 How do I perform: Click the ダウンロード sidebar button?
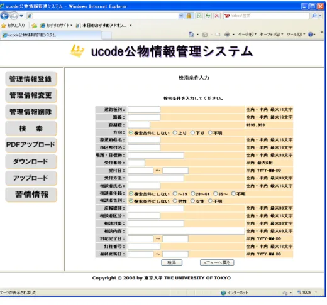tap(31, 161)
